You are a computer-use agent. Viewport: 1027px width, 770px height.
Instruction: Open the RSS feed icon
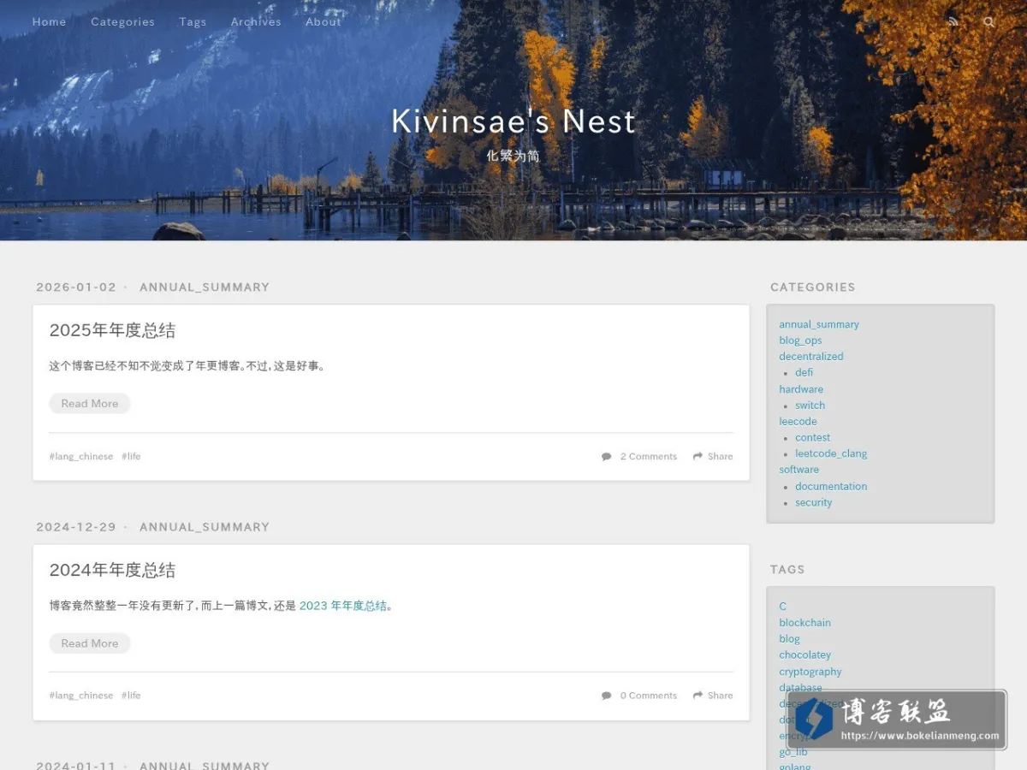[953, 21]
